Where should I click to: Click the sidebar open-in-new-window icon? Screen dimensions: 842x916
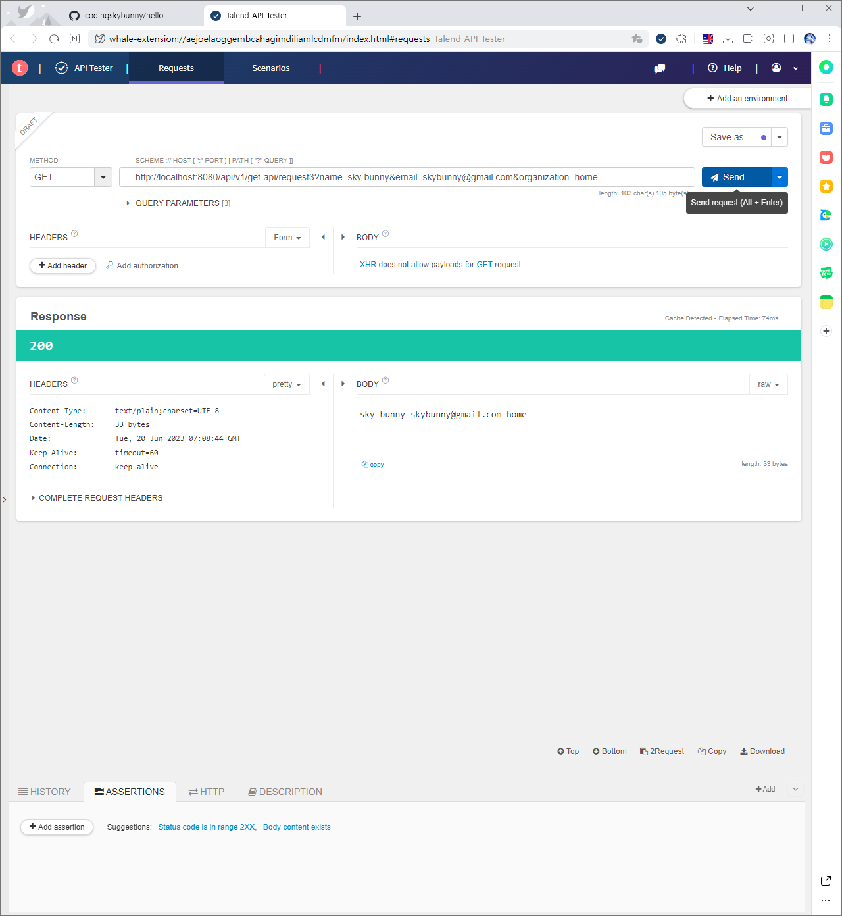pyautogui.click(x=826, y=880)
